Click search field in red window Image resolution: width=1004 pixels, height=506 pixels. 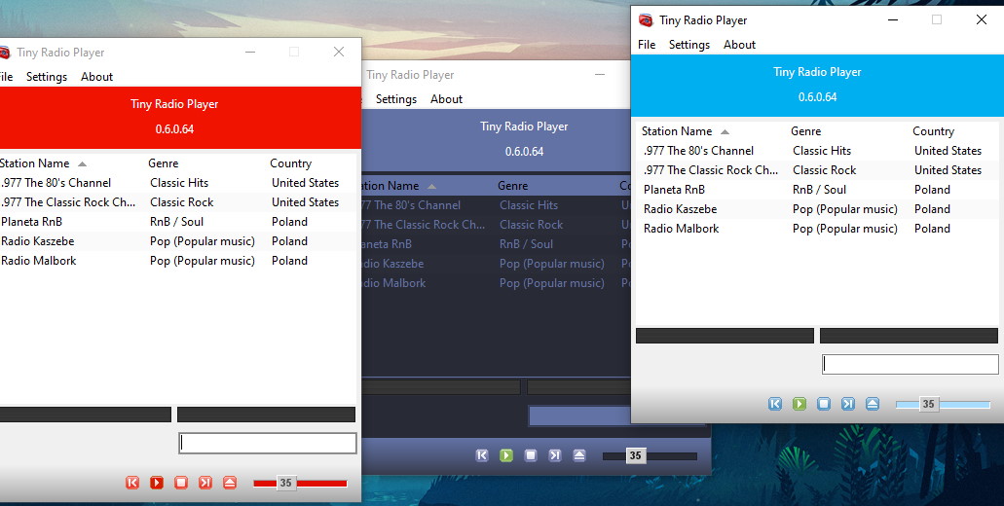[267, 443]
